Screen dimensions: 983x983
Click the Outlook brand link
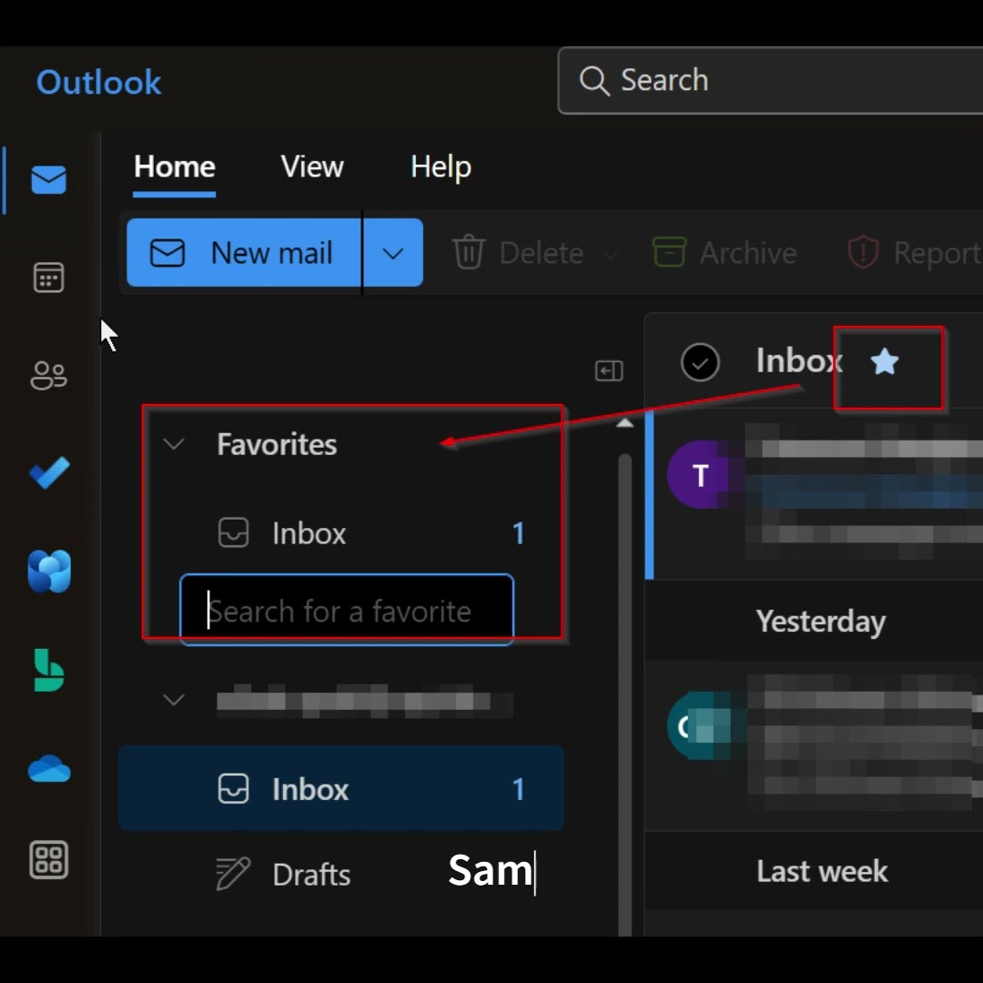point(98,82)
